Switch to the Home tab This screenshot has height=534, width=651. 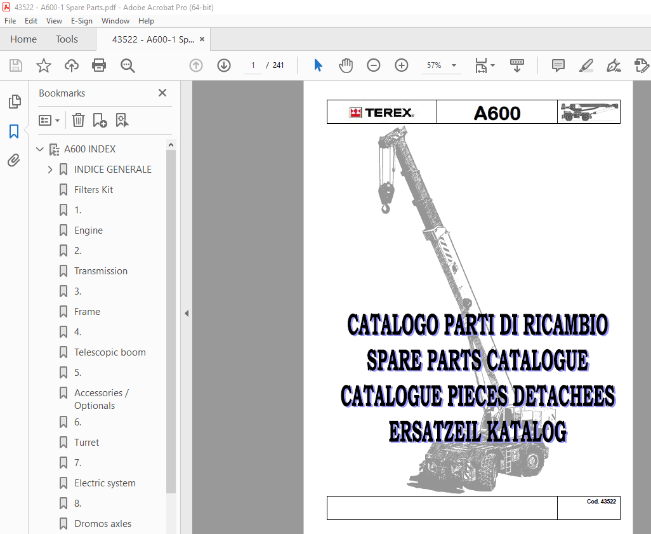coord(23,39)
